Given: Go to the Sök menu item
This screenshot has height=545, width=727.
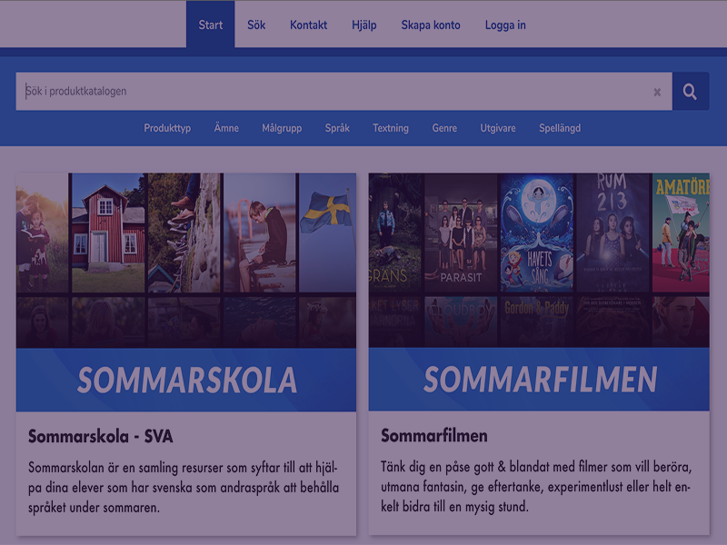Looking at the screenshot, I should point(256,25).
